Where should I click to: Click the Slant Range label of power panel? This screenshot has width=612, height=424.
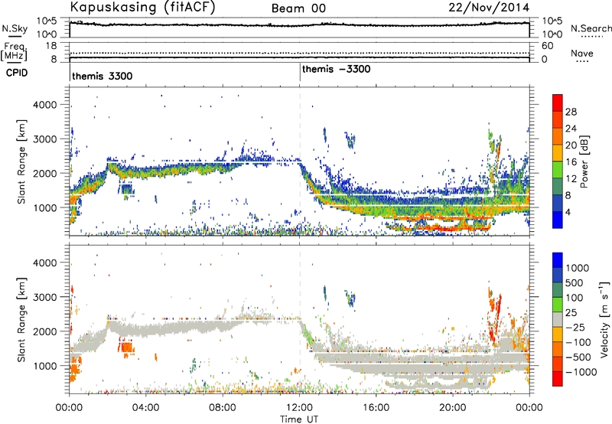(21, 161)
